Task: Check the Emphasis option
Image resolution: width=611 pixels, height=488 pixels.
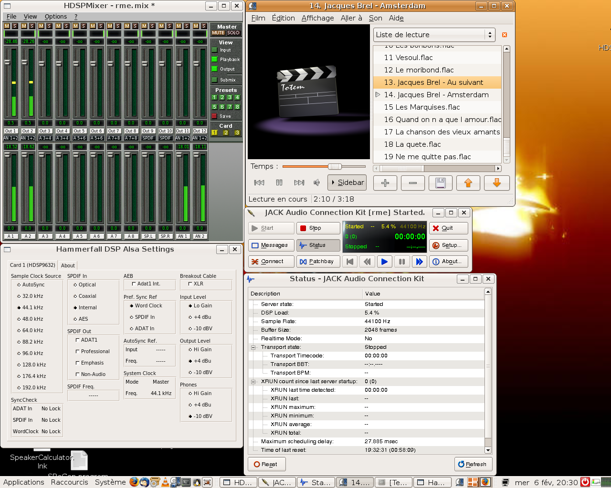Action: pyautogui.click(x=90, y=363)
